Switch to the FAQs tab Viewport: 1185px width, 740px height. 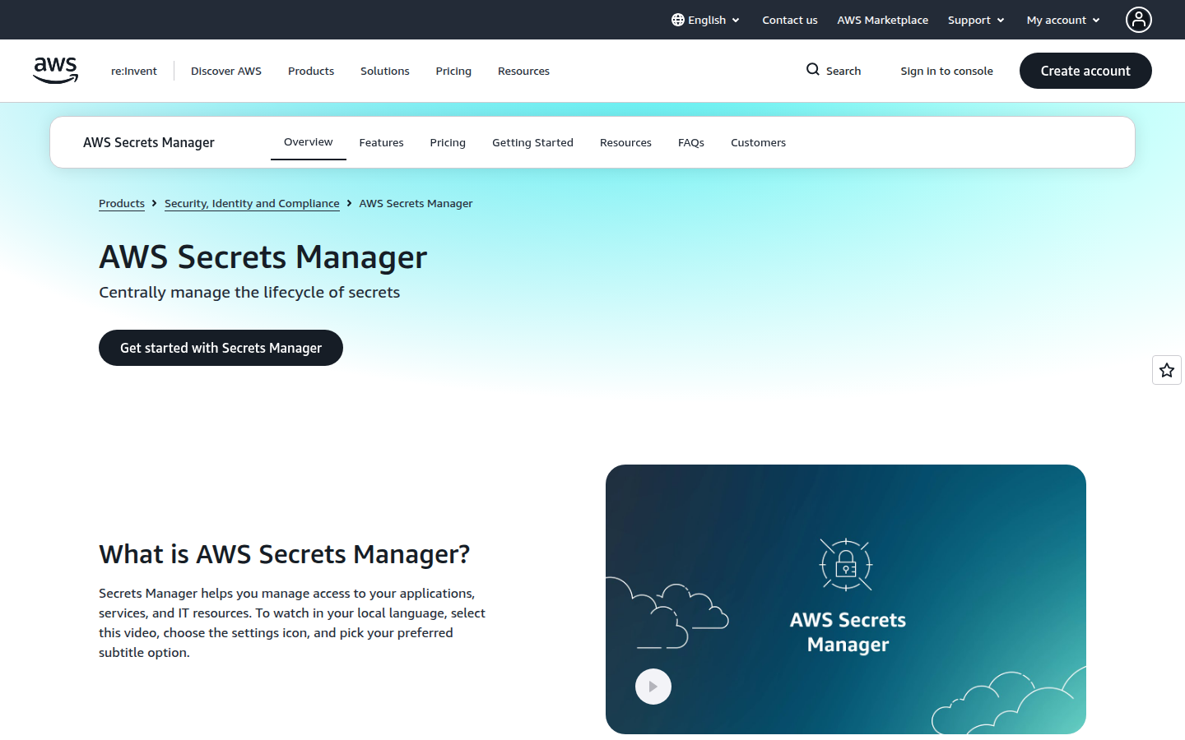[691, 142]
